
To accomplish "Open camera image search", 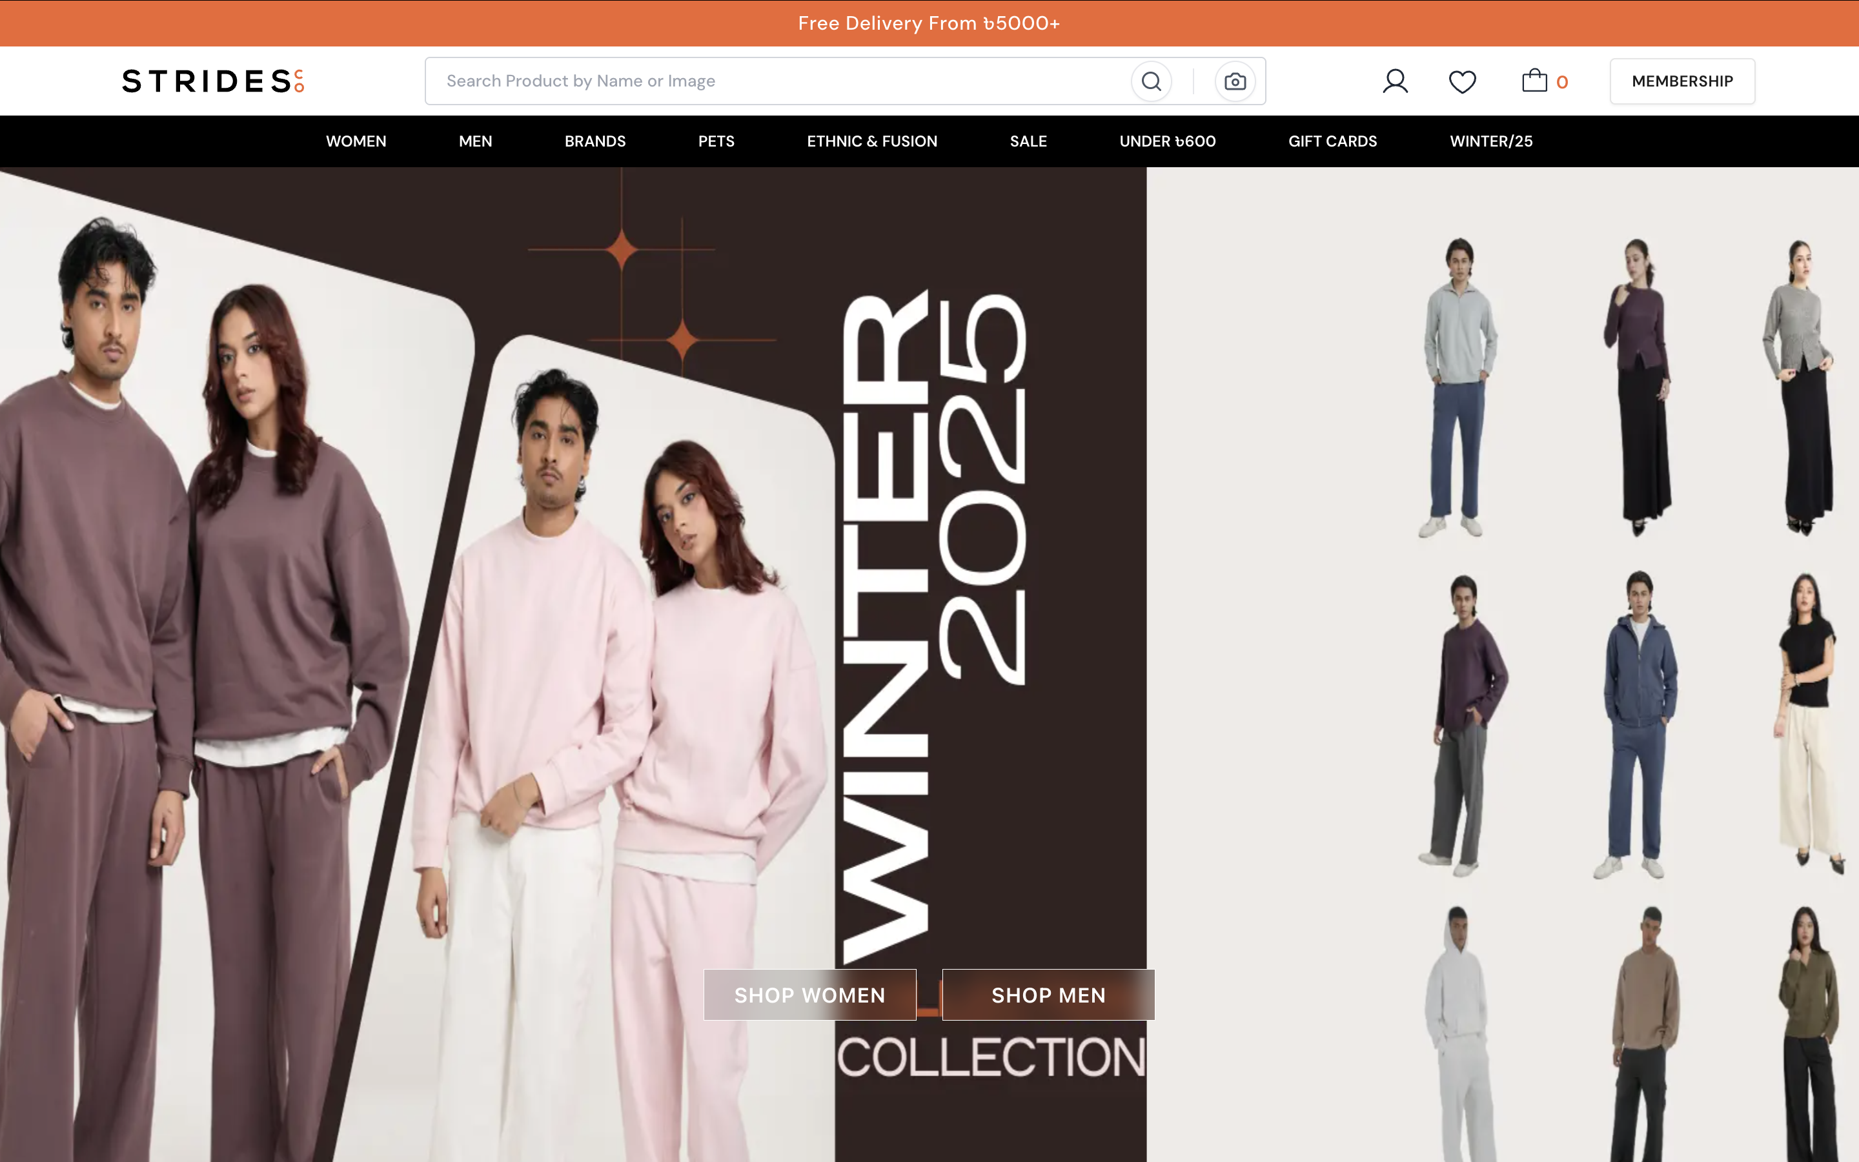I will coord(1234,81).
